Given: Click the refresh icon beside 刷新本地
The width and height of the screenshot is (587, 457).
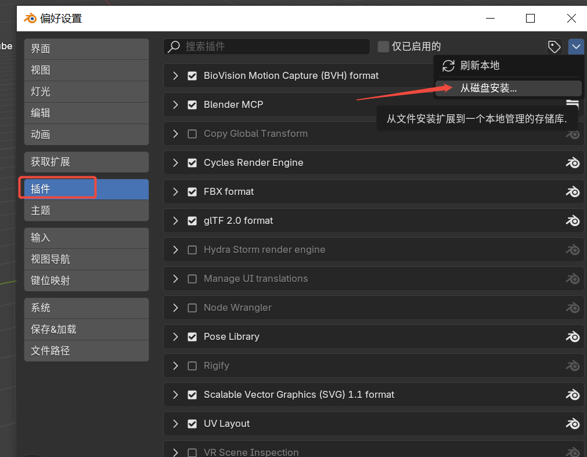Looking at the screenshot, I should (448, 66).
